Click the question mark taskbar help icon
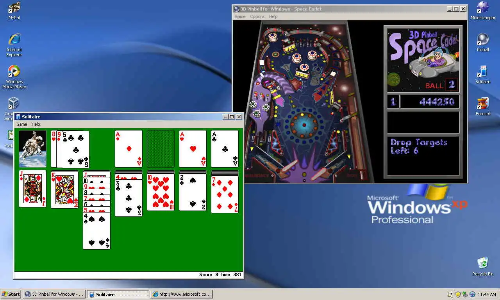Image resolution: width=500 pixels, height=300 pixels. 450,294
